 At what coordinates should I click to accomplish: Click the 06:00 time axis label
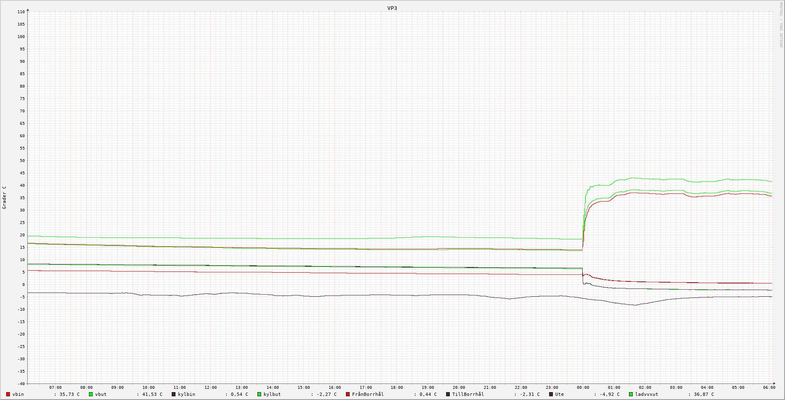point(769,388)
